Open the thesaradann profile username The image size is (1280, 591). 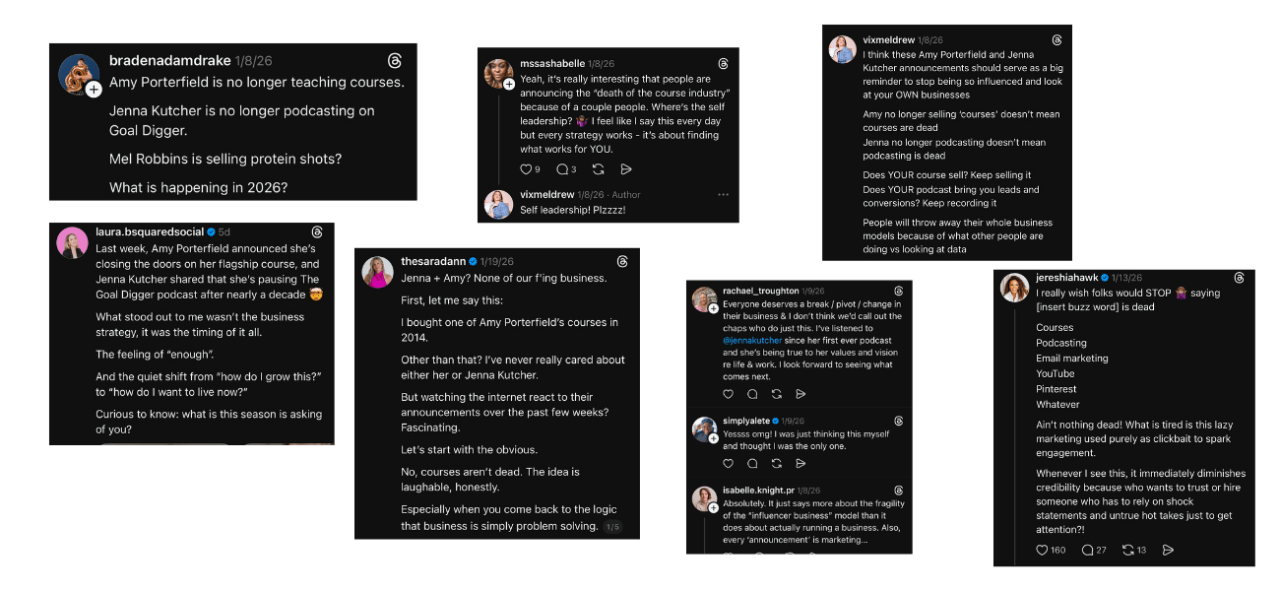click(x=432, y=261)
